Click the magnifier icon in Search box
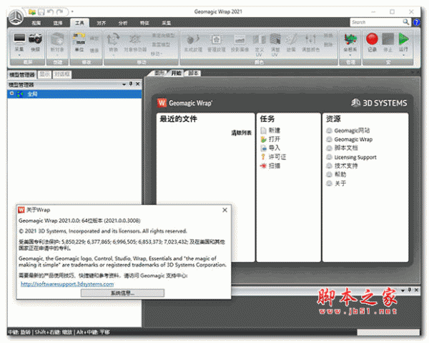The width and height of the screenshot is (429, 343). click(x=405, y=22)
